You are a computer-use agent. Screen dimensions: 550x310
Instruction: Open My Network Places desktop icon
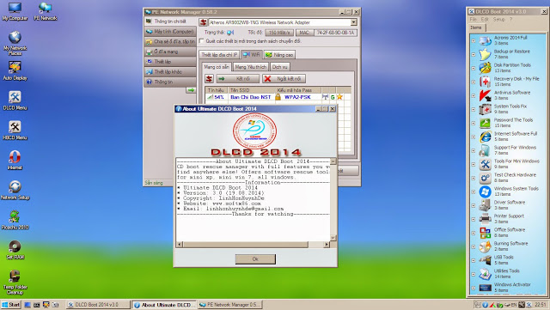15,43
